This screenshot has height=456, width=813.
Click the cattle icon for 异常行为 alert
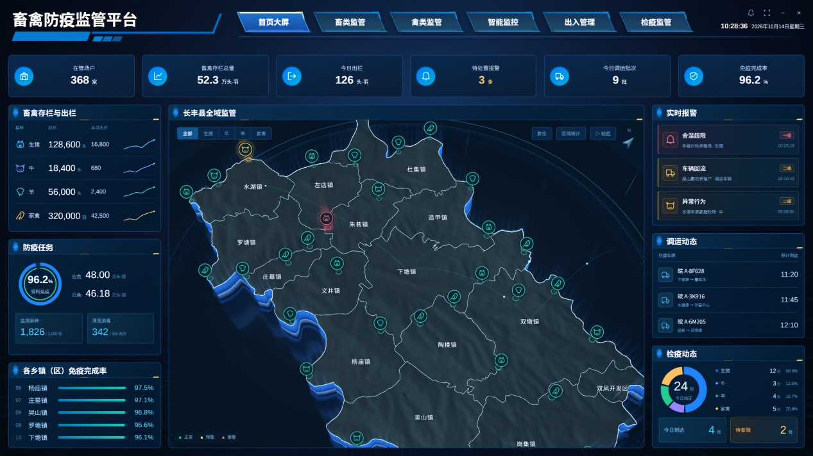point(671,206)
